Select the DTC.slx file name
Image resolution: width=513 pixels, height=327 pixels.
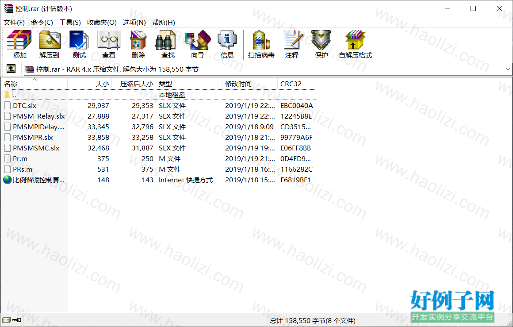pos(24,105)
